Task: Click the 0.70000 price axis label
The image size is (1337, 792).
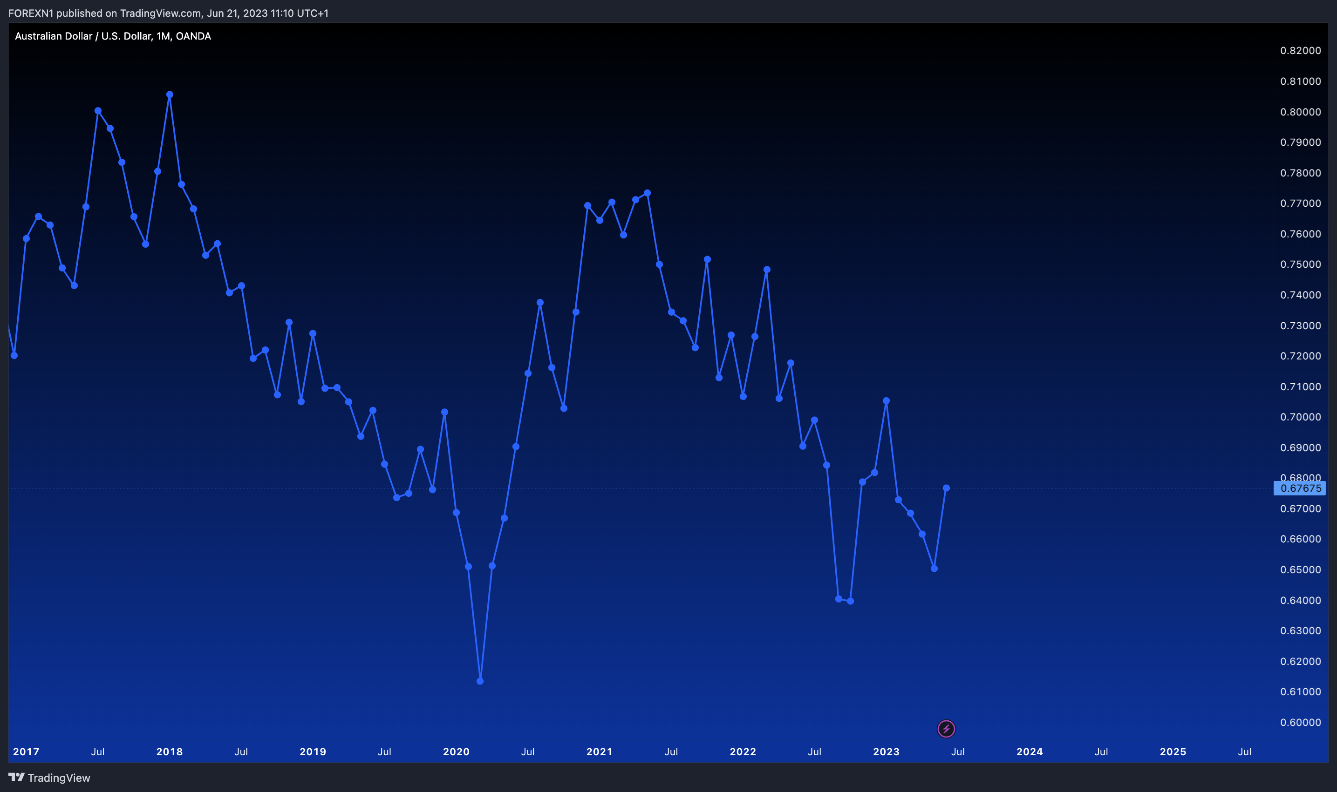Action: 1301,417
